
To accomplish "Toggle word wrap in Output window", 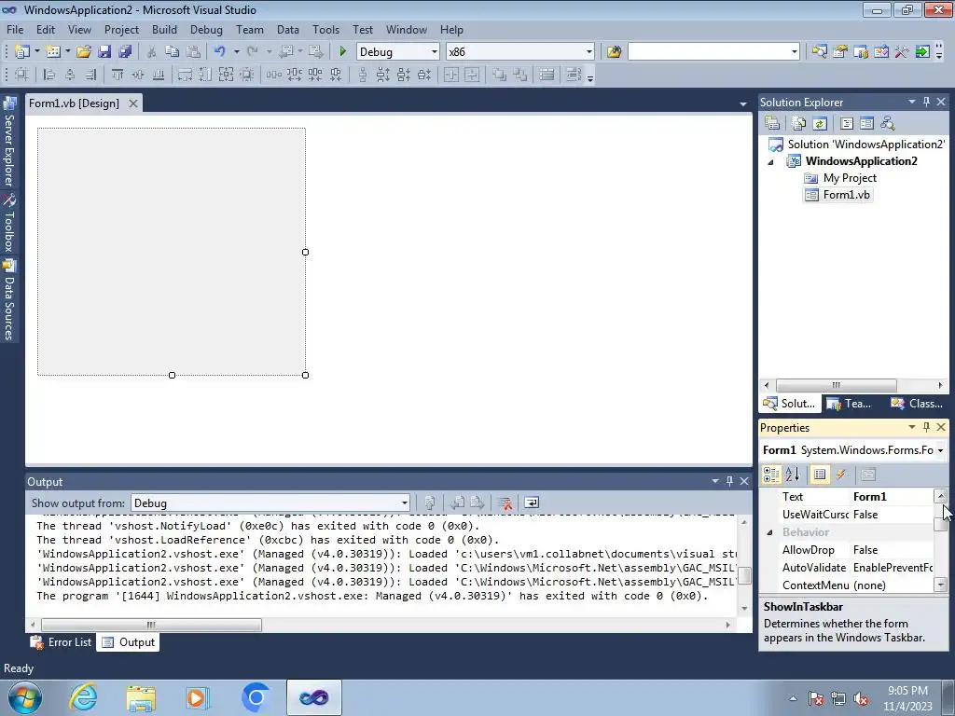I will pyautogui.click(x=532, y=503).
